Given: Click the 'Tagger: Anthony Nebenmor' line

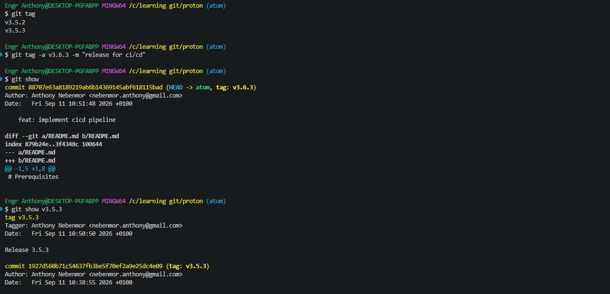Looking at the screenshot, I should [x=94, y=225].
